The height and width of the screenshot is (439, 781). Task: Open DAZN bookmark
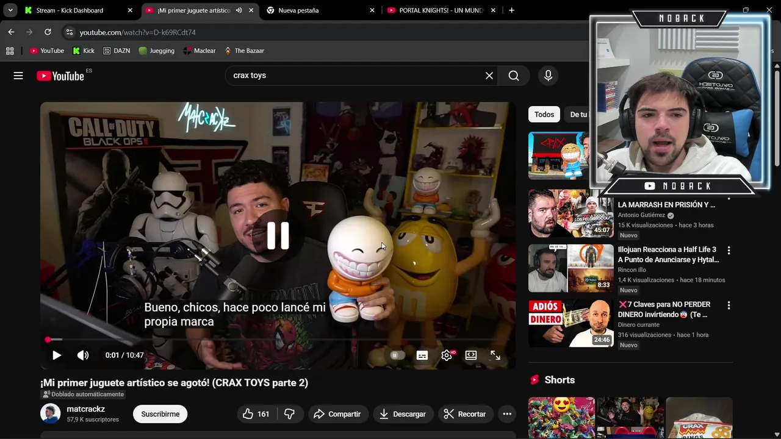click(x=117, y=51)
